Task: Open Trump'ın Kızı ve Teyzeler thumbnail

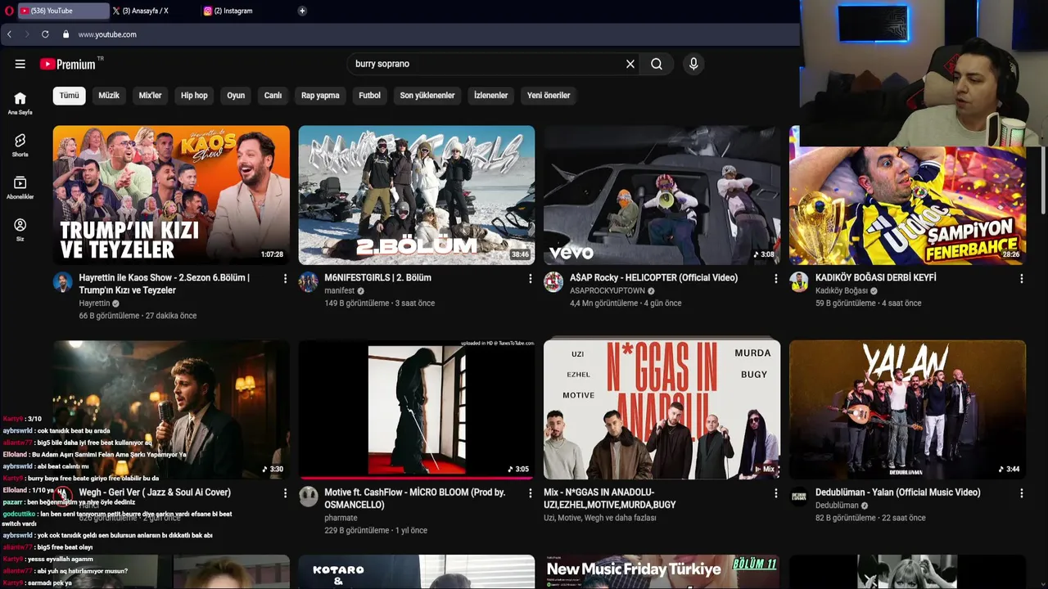Action: pos(171,195)
